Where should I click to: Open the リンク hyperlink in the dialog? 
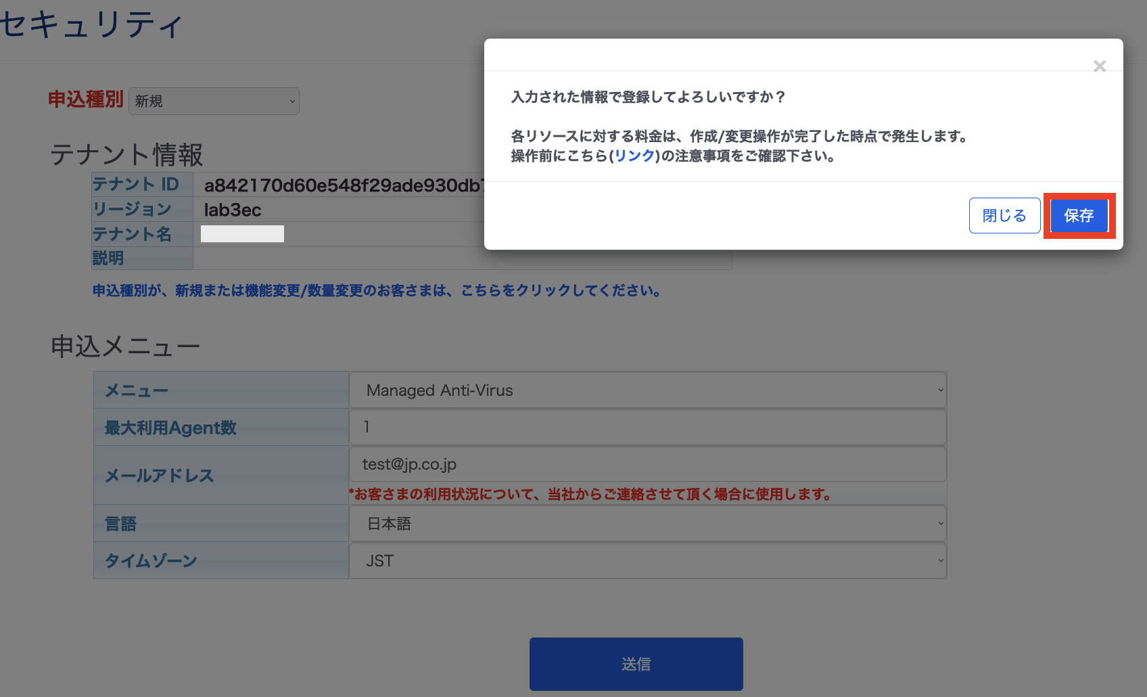tap(634, 156)
